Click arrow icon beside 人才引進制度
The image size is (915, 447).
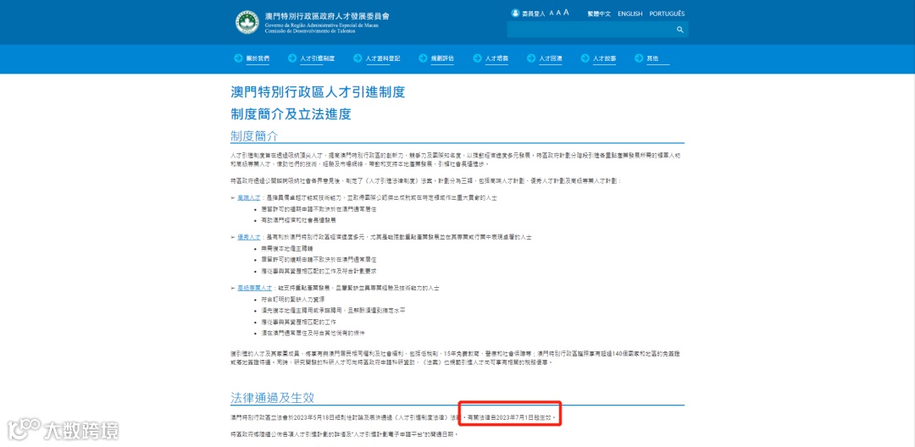tap(291, 58)
